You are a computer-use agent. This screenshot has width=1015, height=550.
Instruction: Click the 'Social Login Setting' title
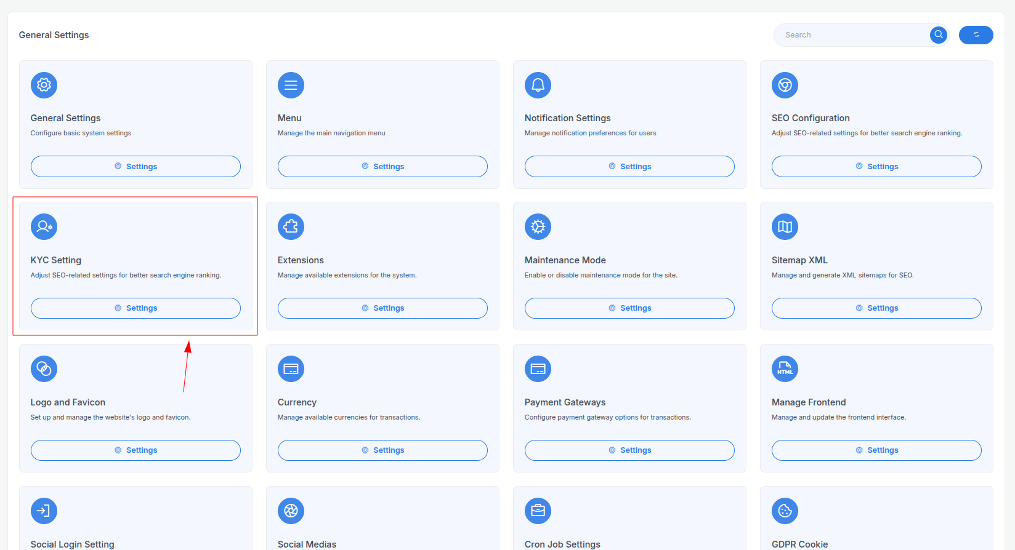73,544
